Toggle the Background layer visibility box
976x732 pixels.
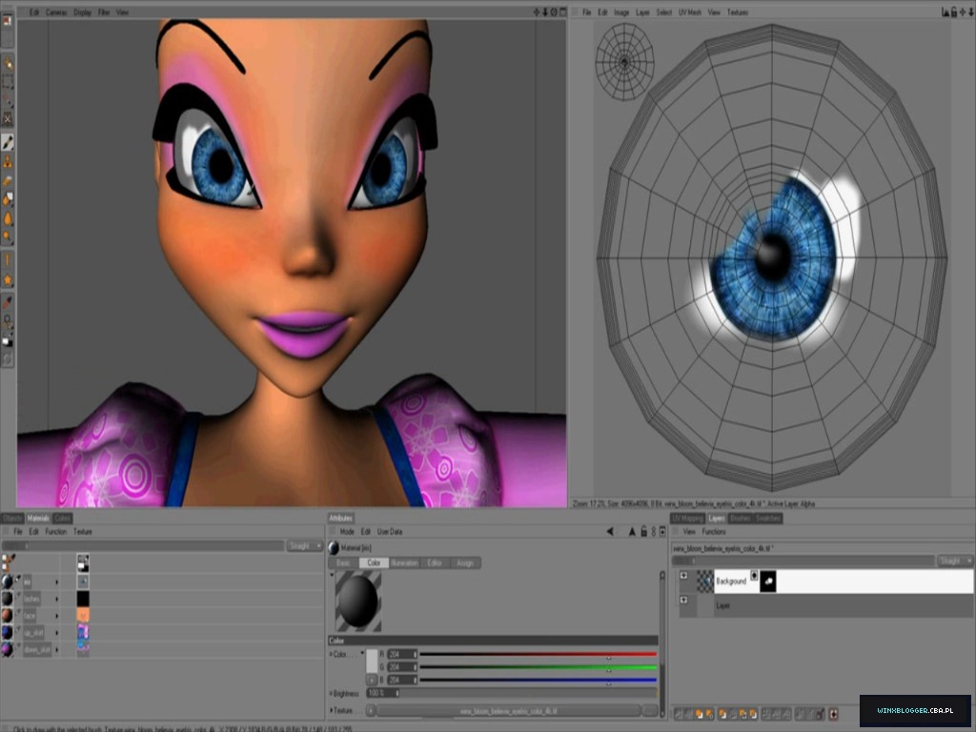683,576
